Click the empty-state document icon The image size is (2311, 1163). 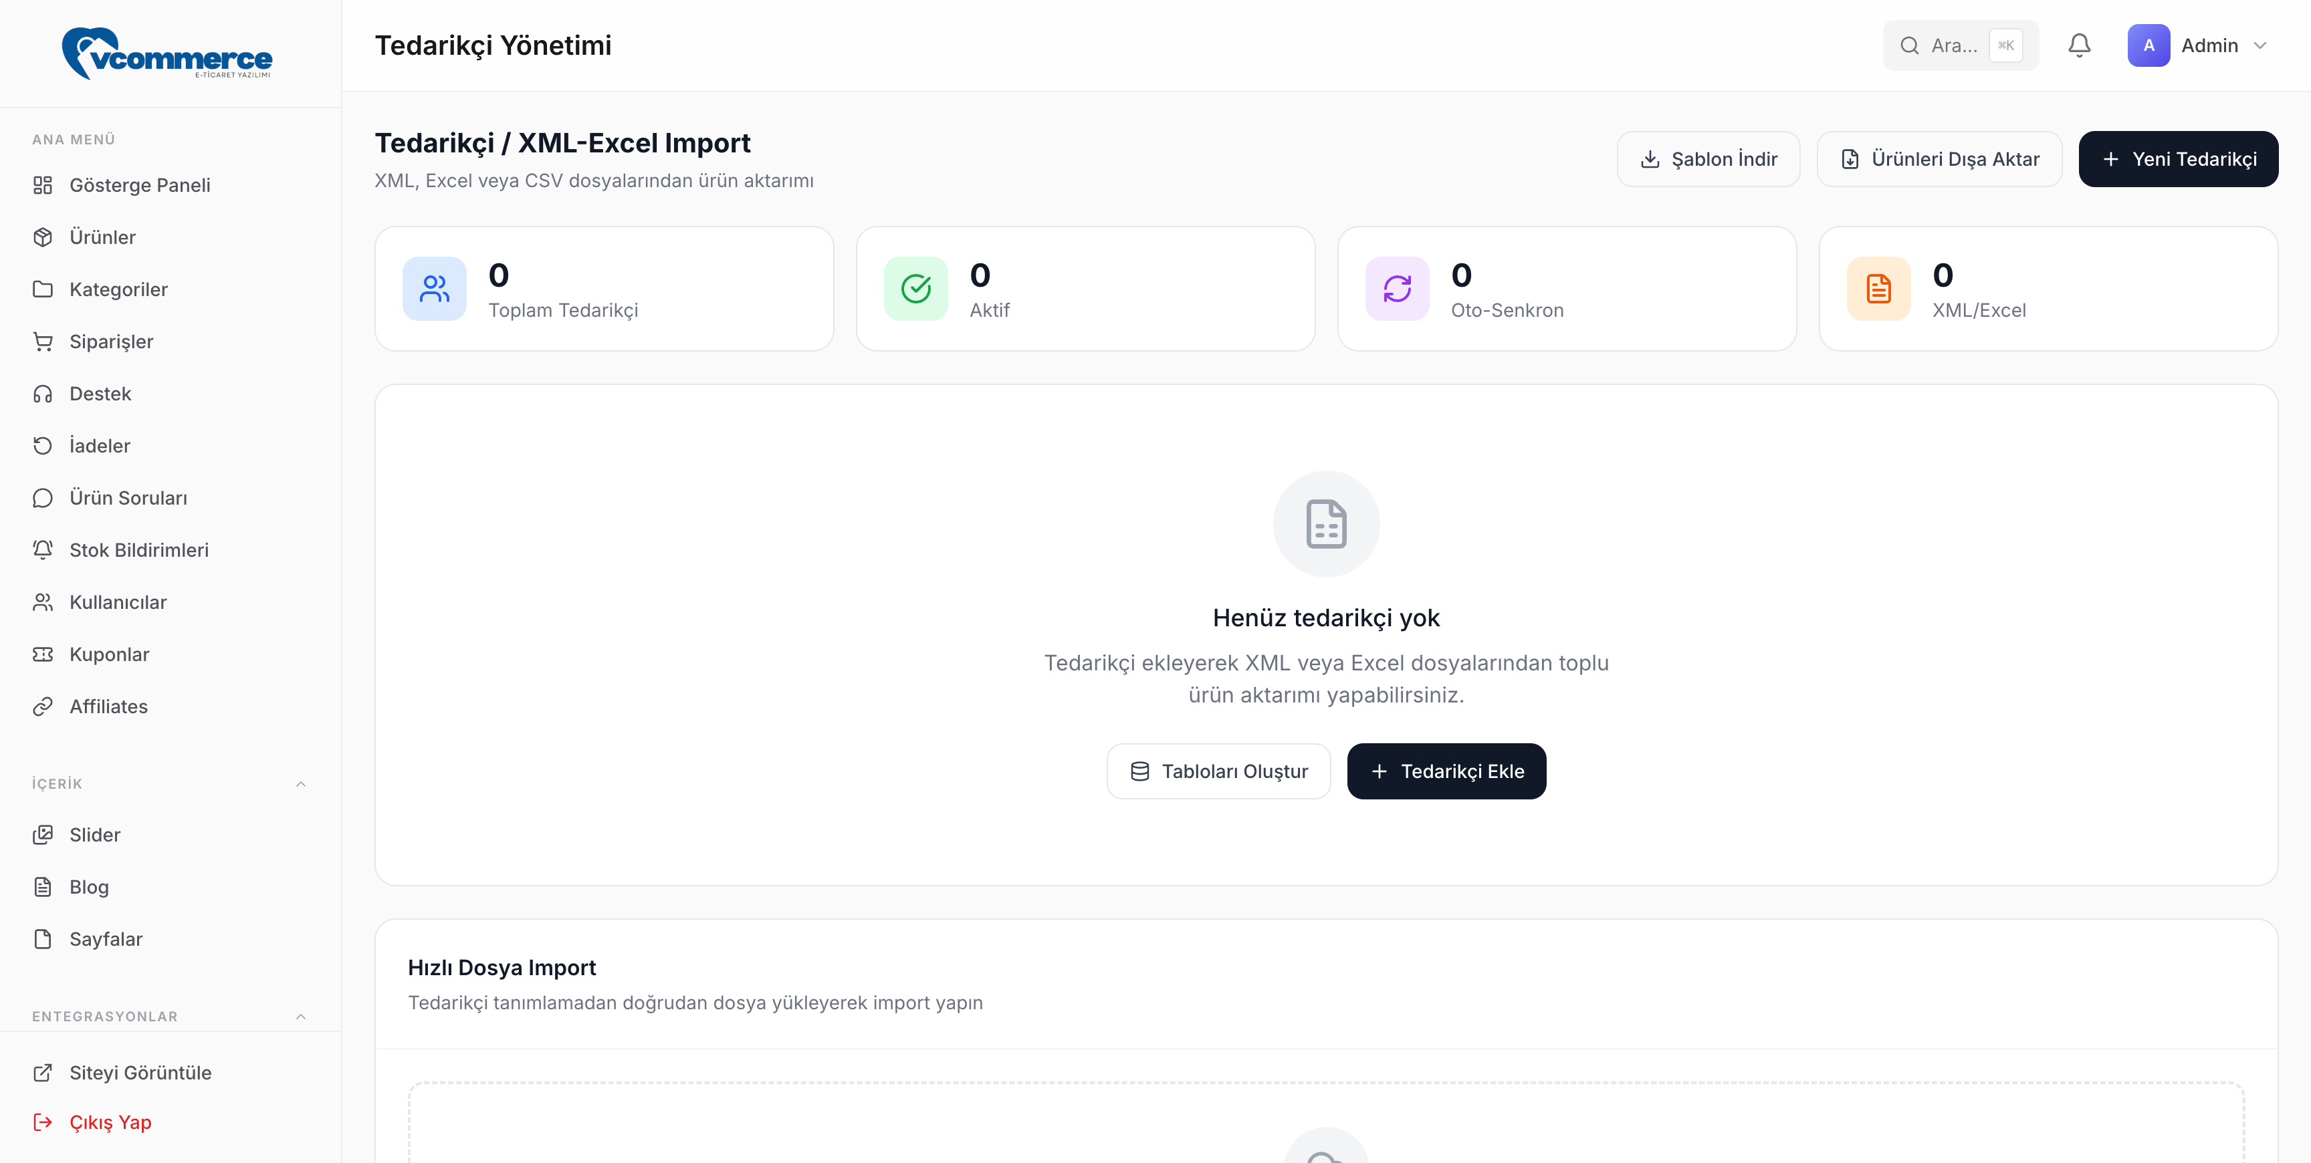coord(1326,523)
